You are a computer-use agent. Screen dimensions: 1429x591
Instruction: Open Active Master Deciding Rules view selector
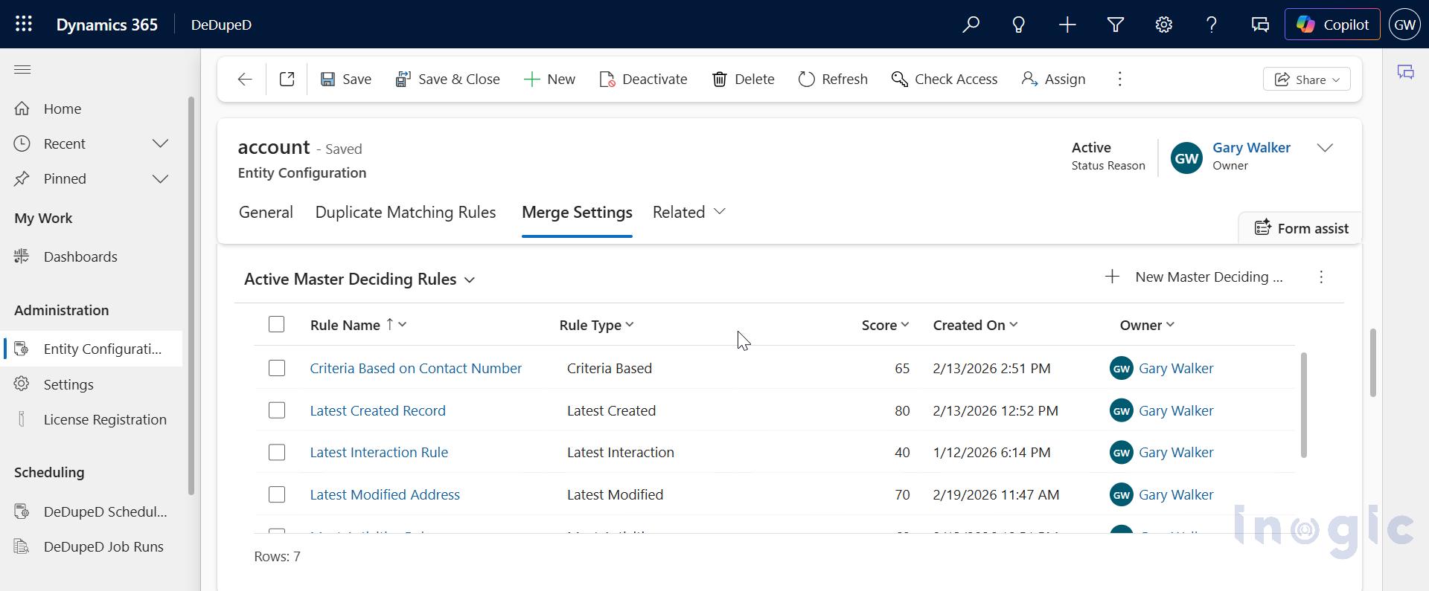tap(359, 279)
